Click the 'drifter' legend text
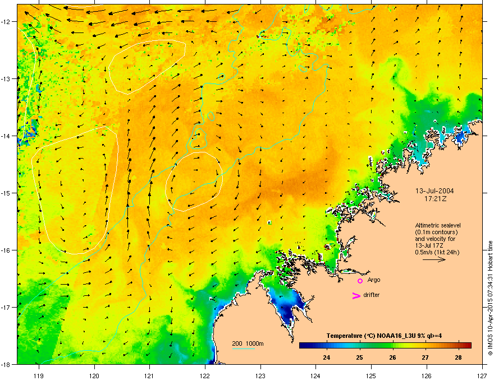The height and width of the screenshot is (381, 494). click(372, 295)
